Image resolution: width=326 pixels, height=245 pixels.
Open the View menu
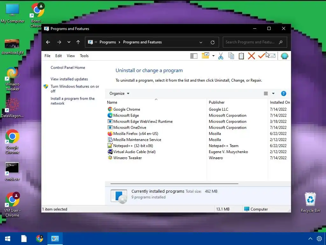coord(71,56)
